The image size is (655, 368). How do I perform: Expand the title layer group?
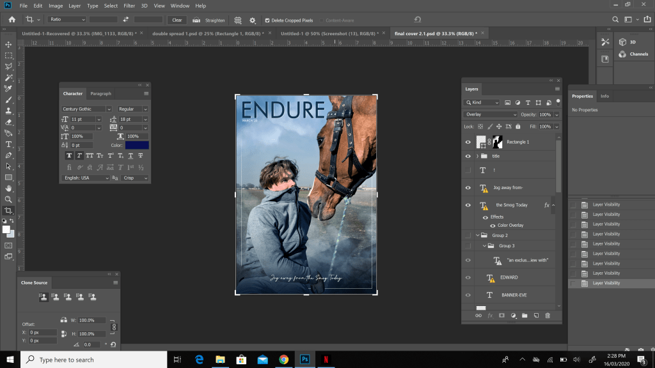(477, 156)
